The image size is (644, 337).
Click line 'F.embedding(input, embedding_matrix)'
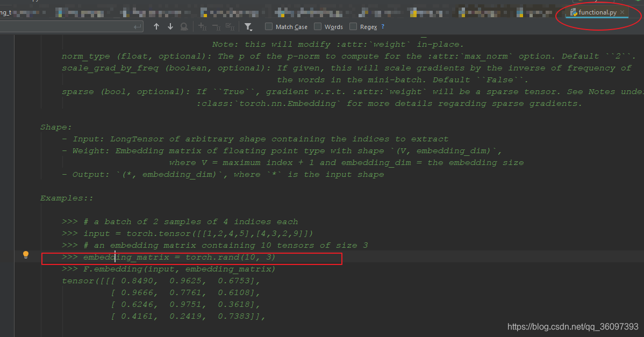pos(168,269)
